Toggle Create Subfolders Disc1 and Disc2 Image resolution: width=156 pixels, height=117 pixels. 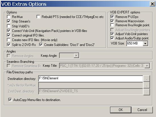pos(41,45)
